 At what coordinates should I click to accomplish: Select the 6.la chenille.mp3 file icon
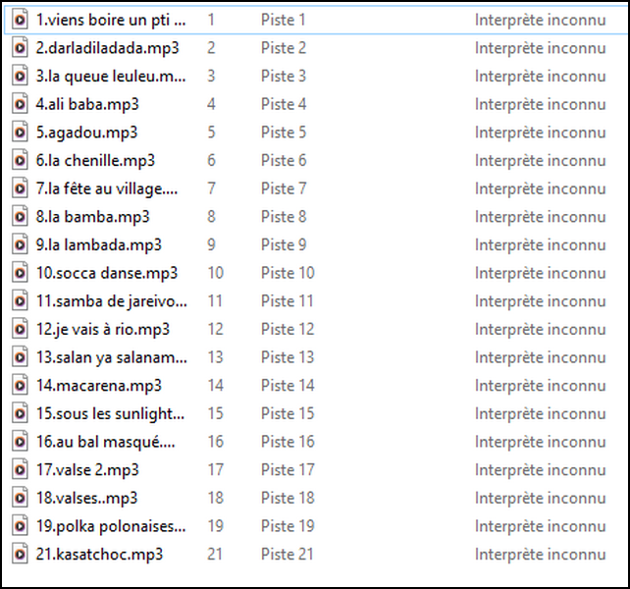(x=20, y=160)
